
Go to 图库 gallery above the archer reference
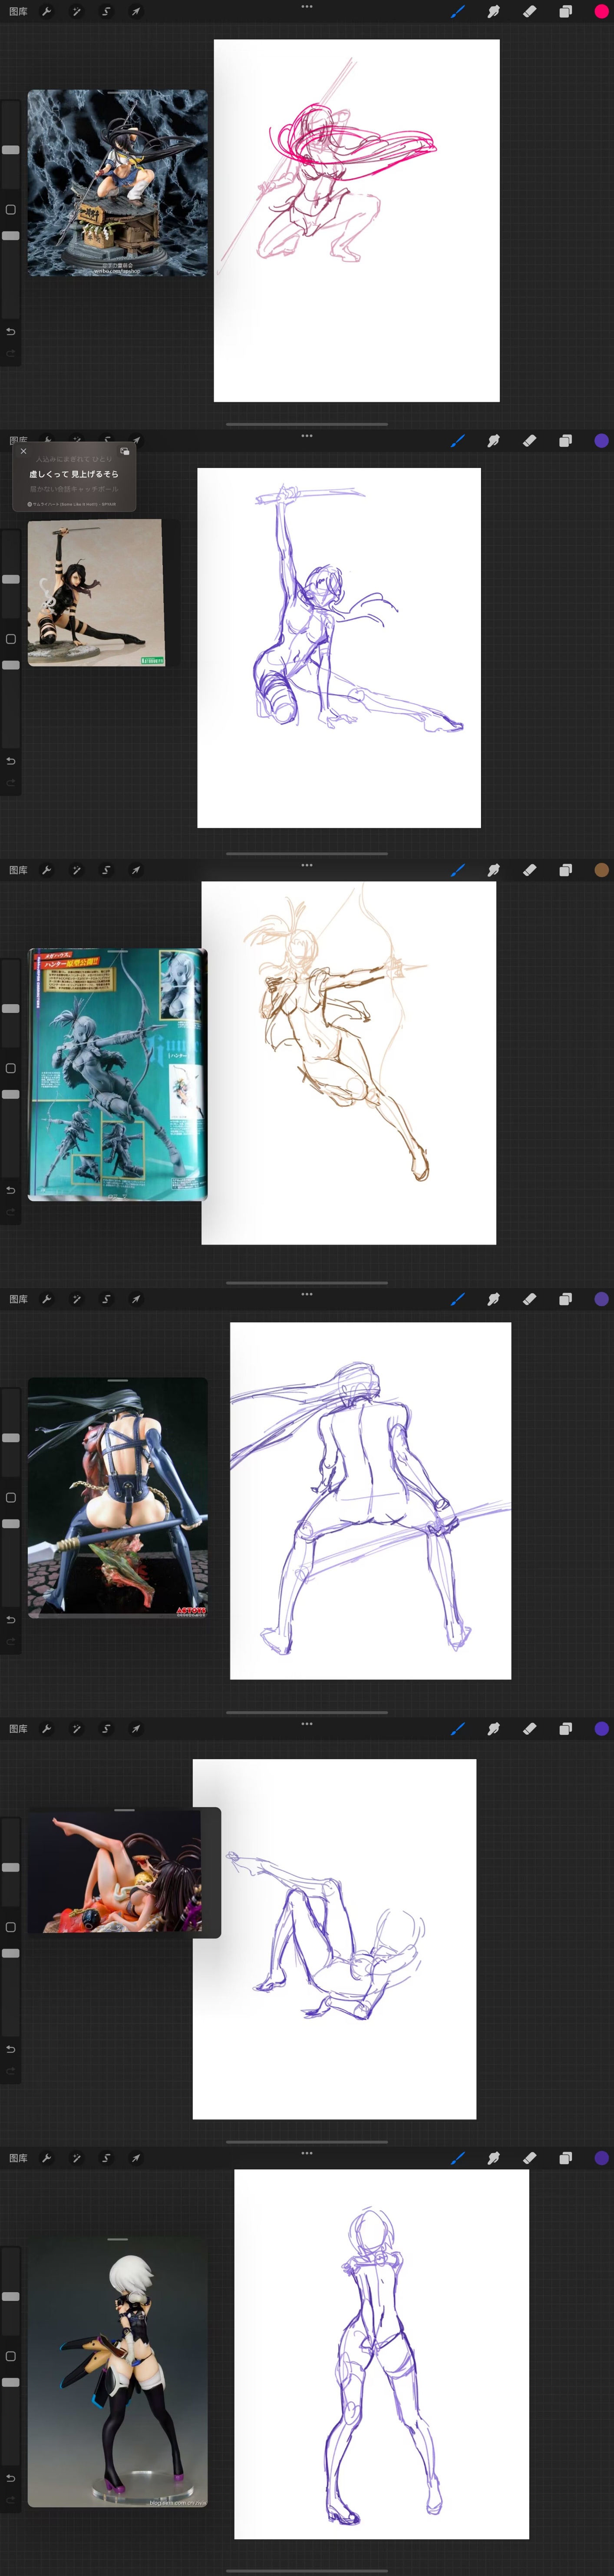[18, 870]
